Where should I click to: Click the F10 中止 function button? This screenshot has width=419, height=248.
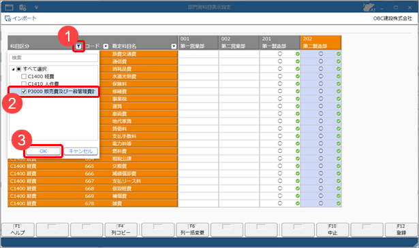[332, 230]
